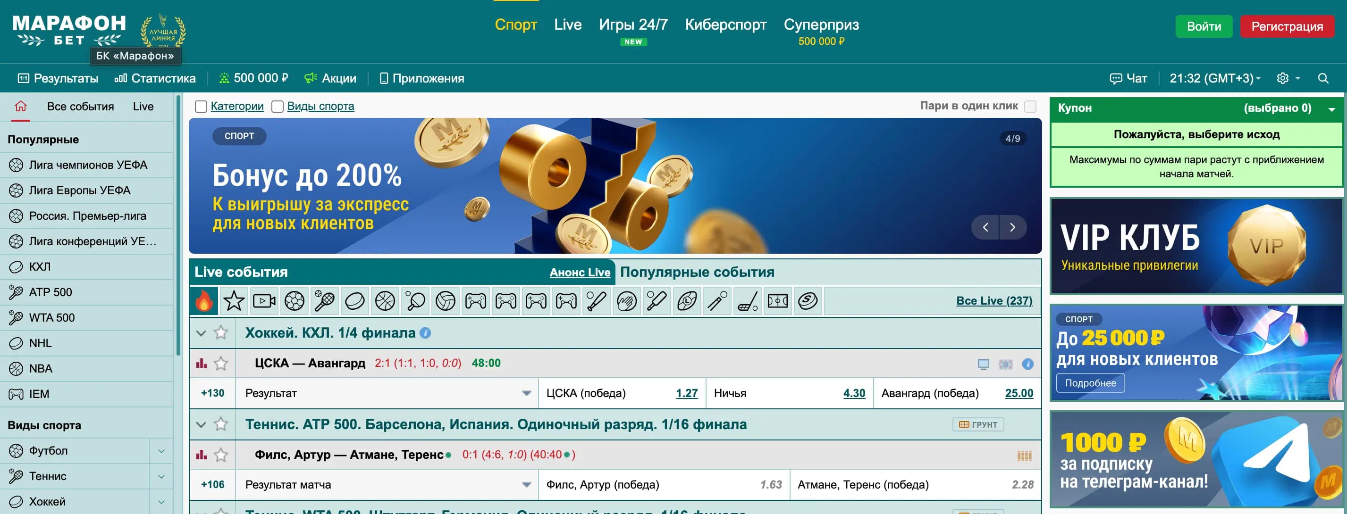
Task: Open the VIP КЛУБ banner
Action: (1196, 246)
